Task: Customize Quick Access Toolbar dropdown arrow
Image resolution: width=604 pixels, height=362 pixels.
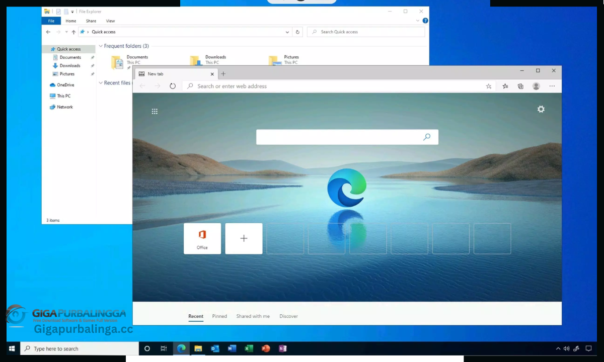Action: tap(72, 12)
